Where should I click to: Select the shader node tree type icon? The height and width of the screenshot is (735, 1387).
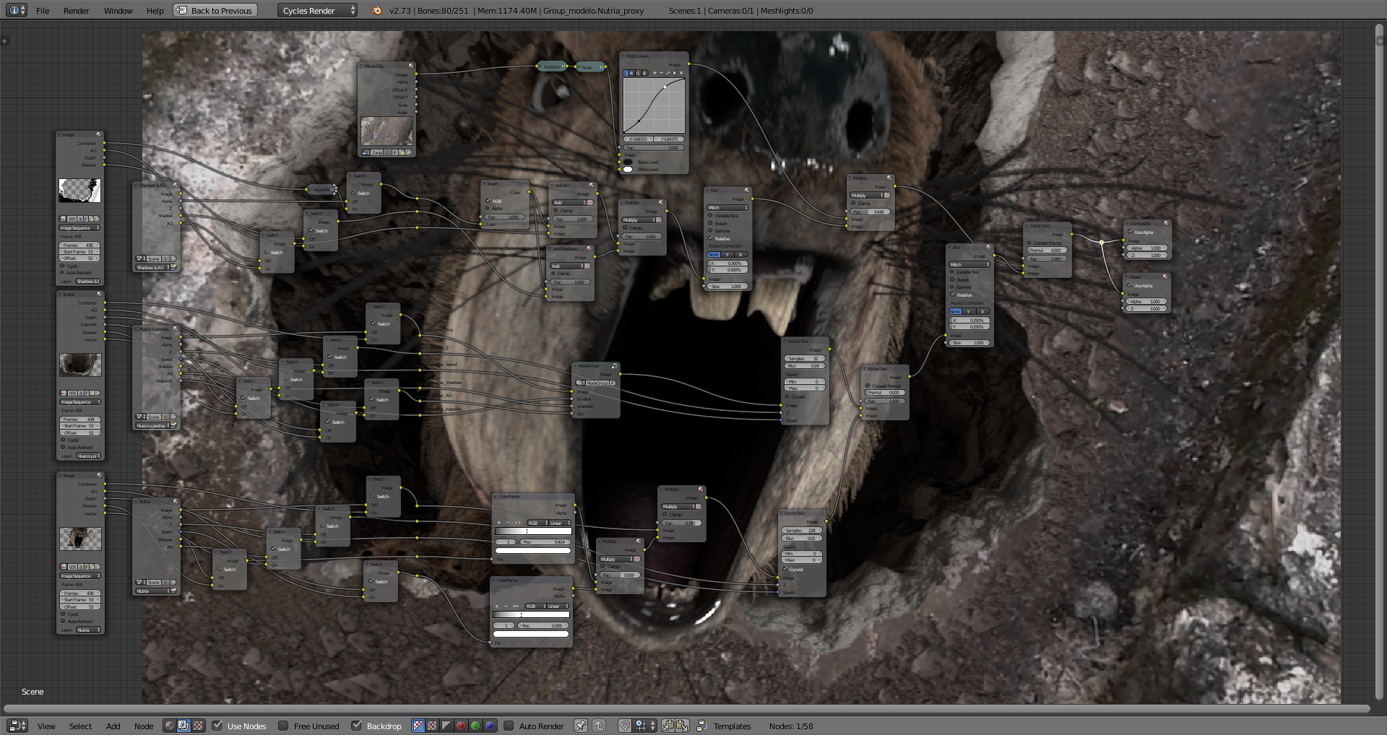coord(169,726)
